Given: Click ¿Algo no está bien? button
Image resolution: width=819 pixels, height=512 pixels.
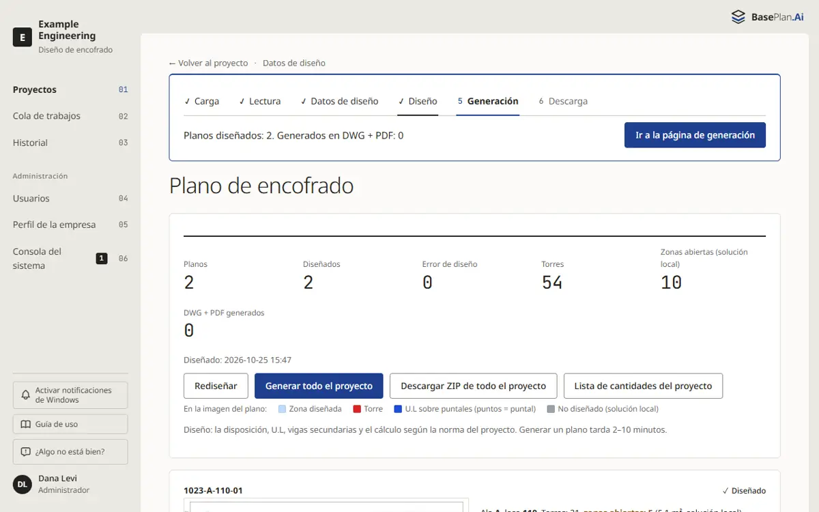Looking at the screenshot, I should [x=70, y=452].
